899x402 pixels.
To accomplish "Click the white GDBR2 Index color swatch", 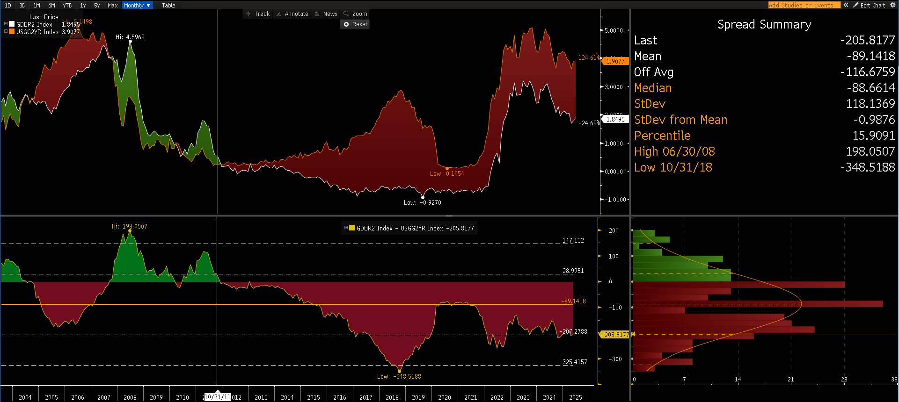I will tap(12, 24).
